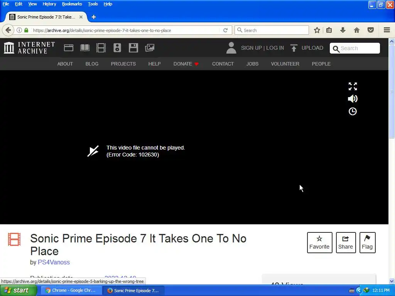This screenshot has height=296, width=395.
Task: Click the green padlock security icon
Action: pyautogui.click(x=26, y=30)
